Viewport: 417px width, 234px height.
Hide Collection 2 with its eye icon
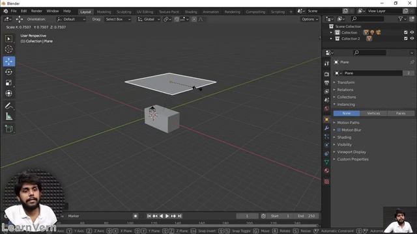[412, 38]
